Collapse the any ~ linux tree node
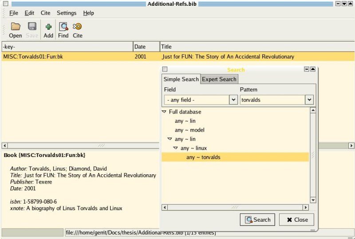Viewport: 355px width, 239px height. [x=175, y=148]
